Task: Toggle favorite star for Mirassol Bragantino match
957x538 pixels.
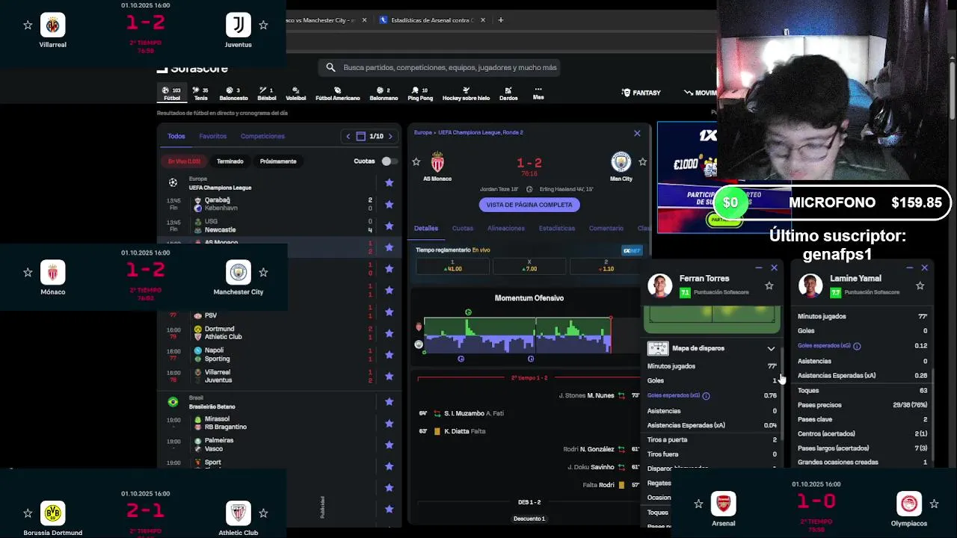Action: (x=389, y=423)
